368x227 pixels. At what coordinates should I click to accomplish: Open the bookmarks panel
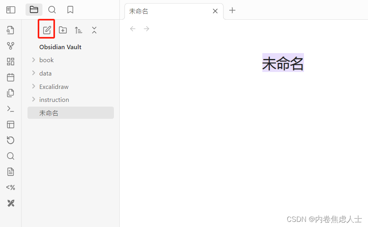(70, 9)
